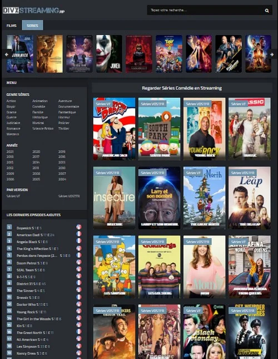Viewport: 278px width, 359px height.
Task: Click the flag icon beside Dopesick
Action: [79, 227]
